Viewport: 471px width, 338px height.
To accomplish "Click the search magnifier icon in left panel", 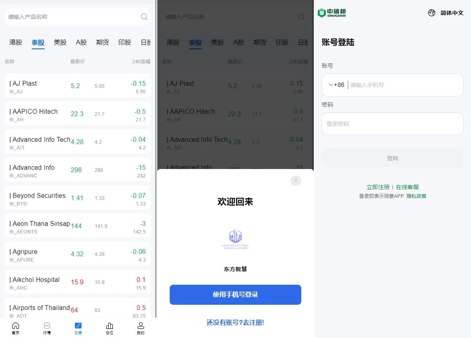I will pos(144,17).
